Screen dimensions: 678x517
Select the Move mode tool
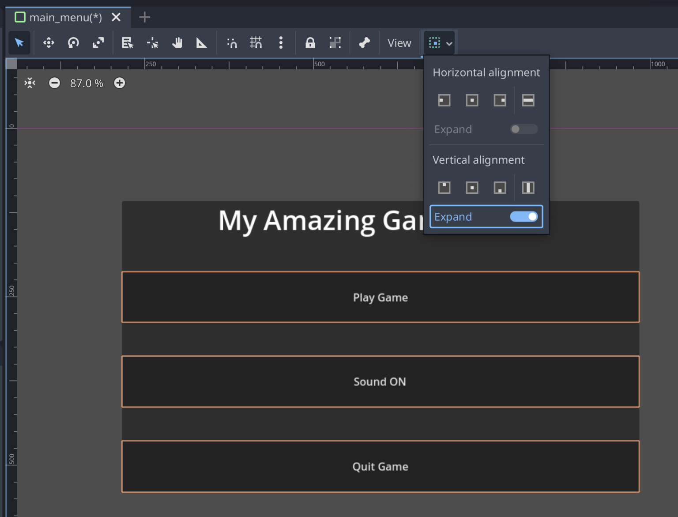tap(49, 43)
